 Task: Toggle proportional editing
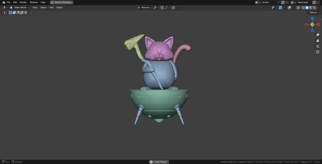point(173,8)
